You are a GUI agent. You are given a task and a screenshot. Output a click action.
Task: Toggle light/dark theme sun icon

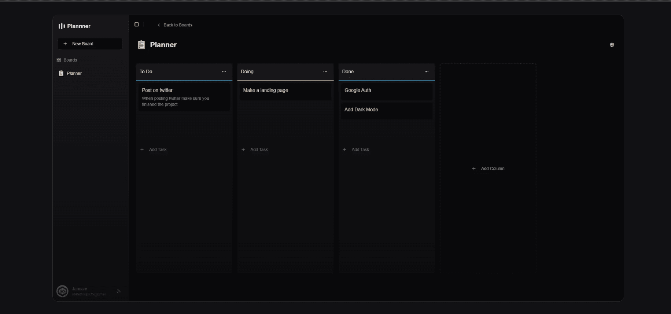pos(119,291)
